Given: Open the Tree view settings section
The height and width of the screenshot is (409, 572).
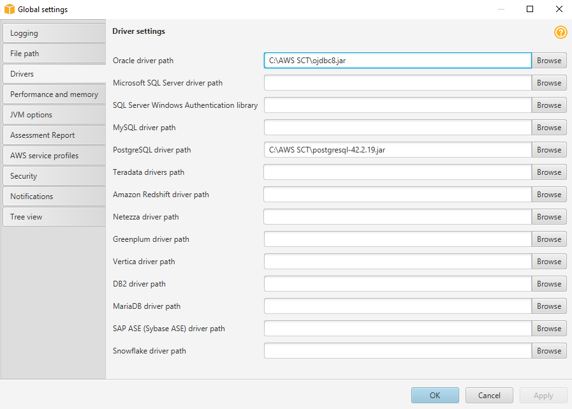Looking at the screenshot, I should pos(54,216).
